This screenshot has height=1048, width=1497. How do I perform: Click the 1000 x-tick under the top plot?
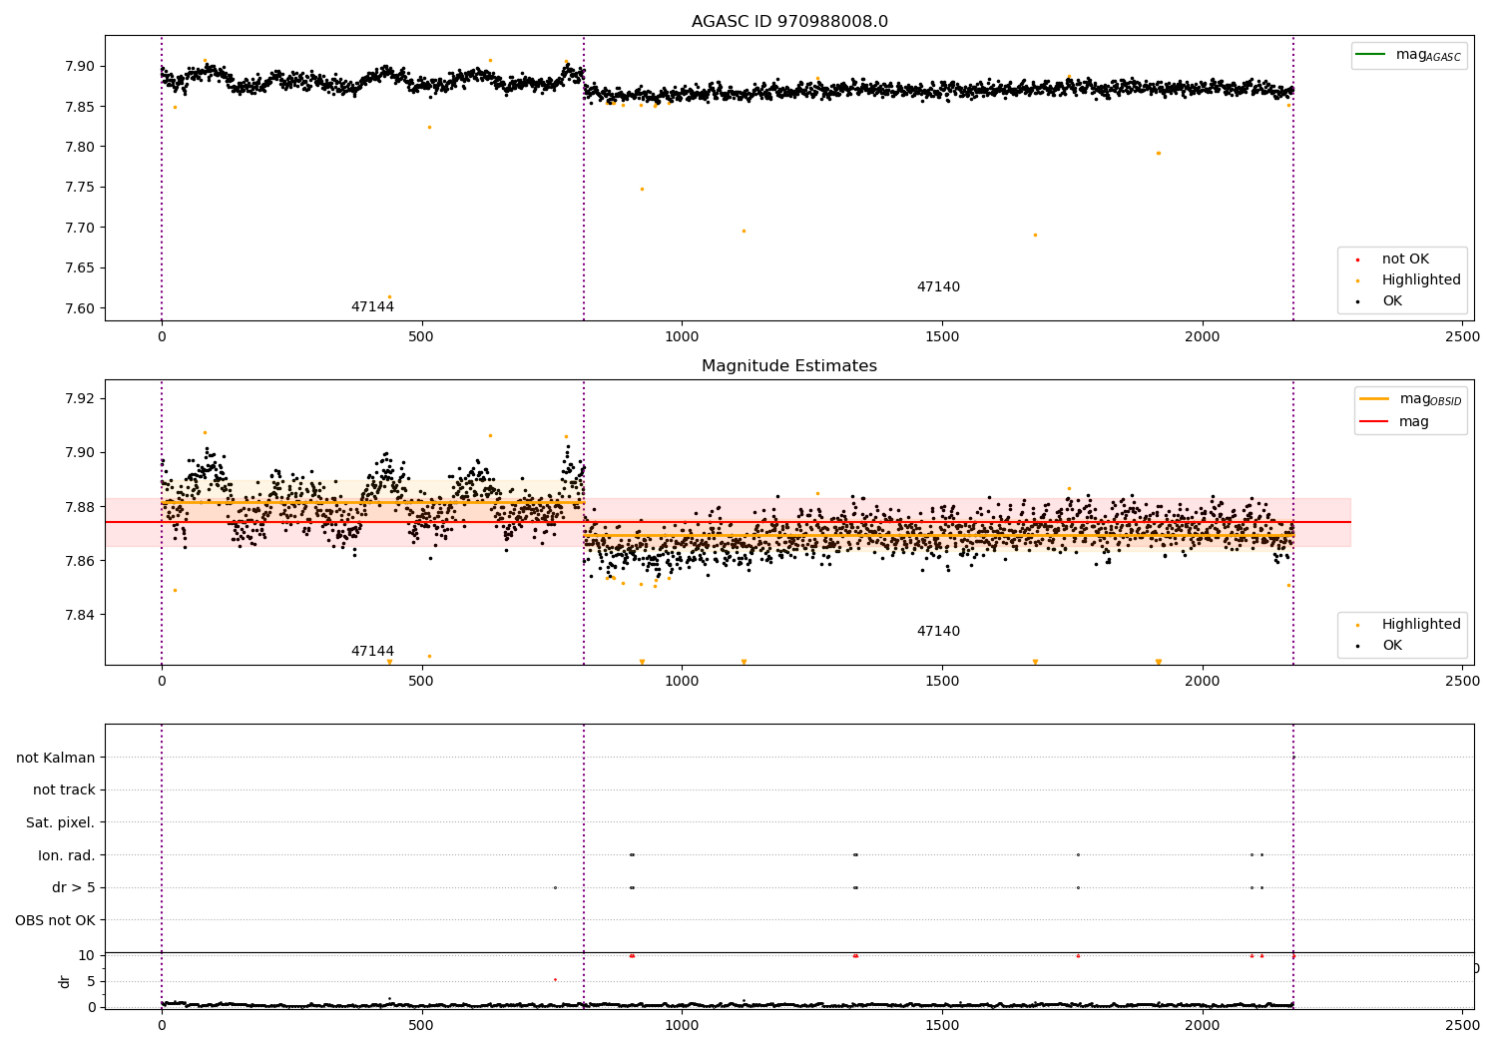point(683,336)
